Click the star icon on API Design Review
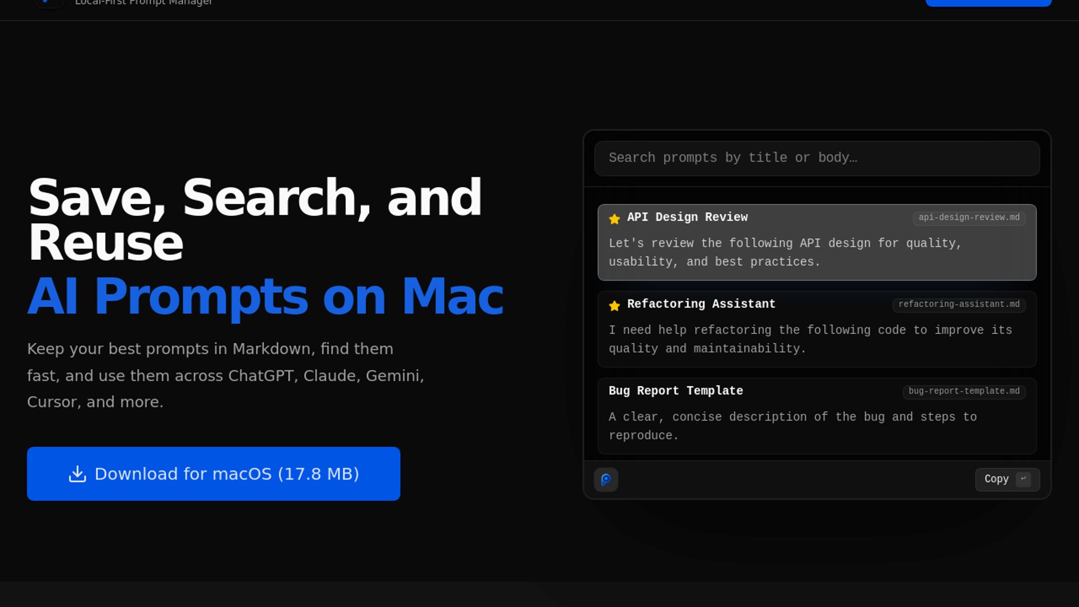The width and height of the screenshot is (1079, 607). click(x=614, y=219)
